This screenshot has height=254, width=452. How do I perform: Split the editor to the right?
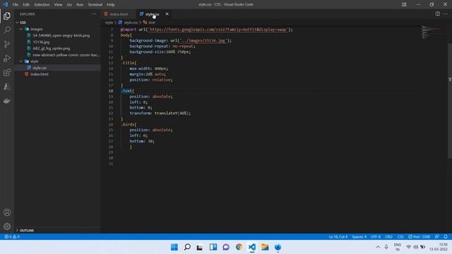point(438,14)
